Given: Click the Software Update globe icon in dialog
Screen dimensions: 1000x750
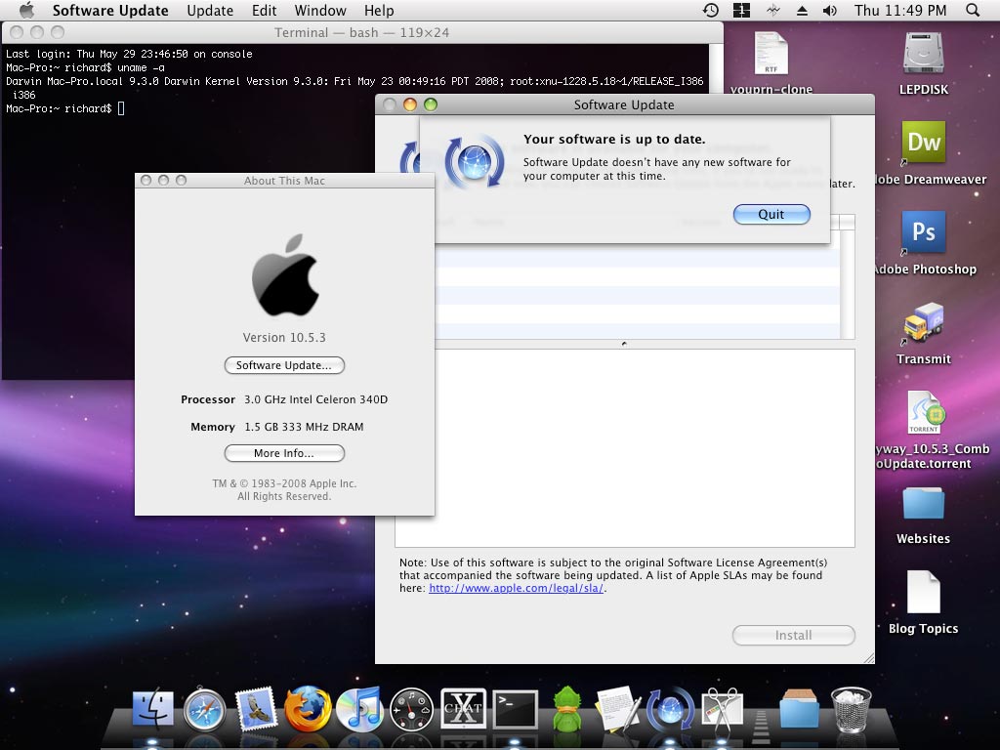Looking at the screenshot, I should (475, 161).
